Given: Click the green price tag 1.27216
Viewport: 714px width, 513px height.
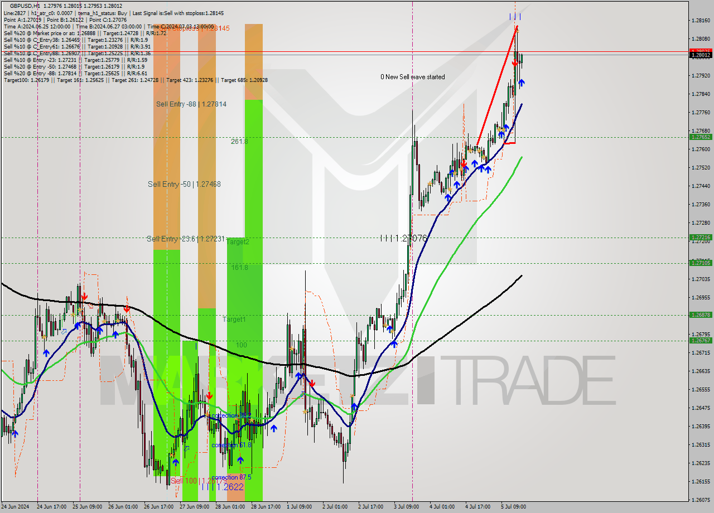Looking at the screenshot, I should click(701, 237).
